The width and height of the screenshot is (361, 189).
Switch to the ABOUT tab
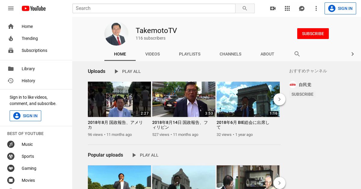(267, 54)
